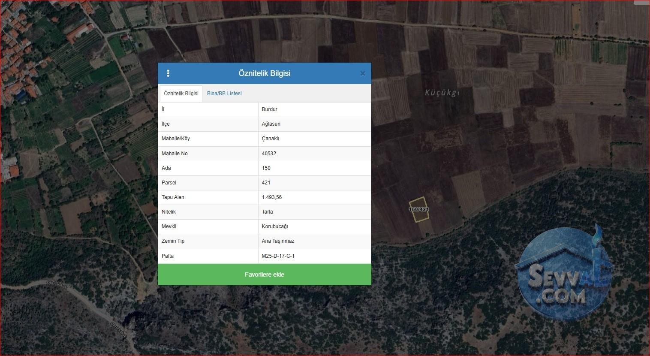Click the Favorilere ekle button
Screen dimensions: 650x356
tap(265, 275)
